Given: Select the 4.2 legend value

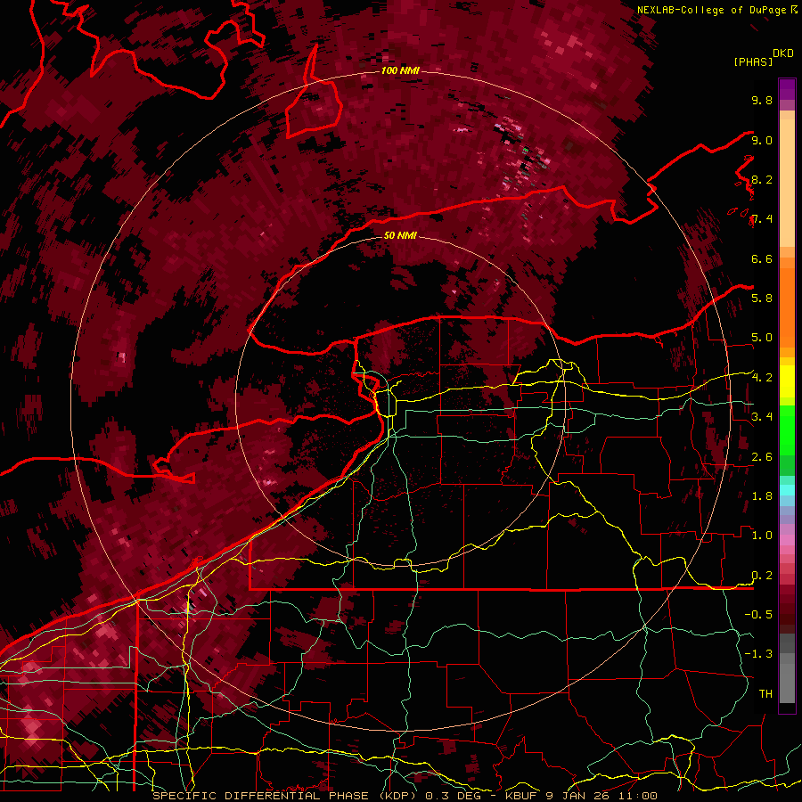Looking at the screenshot, I should [x=762, y=378].
